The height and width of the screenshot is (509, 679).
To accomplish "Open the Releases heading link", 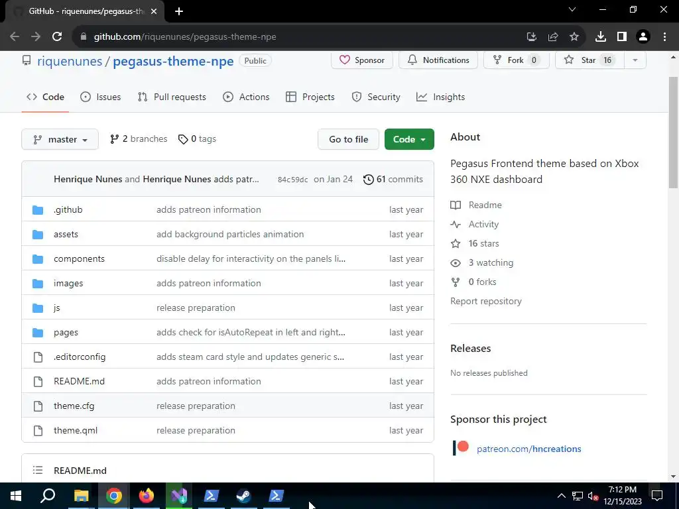I will click(471, 349).
